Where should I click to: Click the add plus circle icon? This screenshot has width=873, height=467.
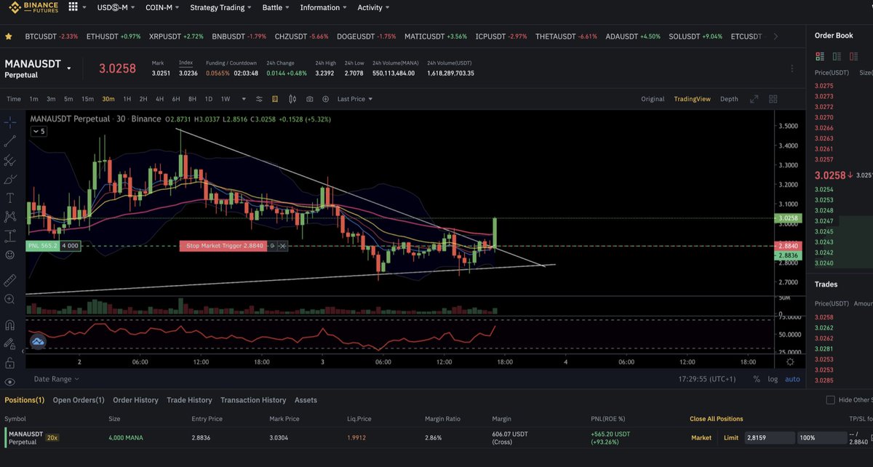pos(325,99)
